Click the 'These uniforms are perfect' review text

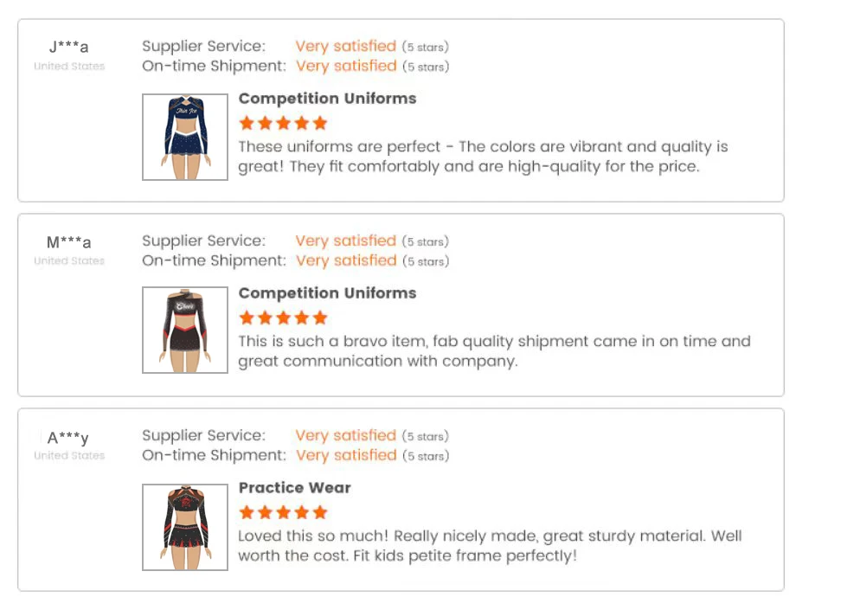pos(483,157)
